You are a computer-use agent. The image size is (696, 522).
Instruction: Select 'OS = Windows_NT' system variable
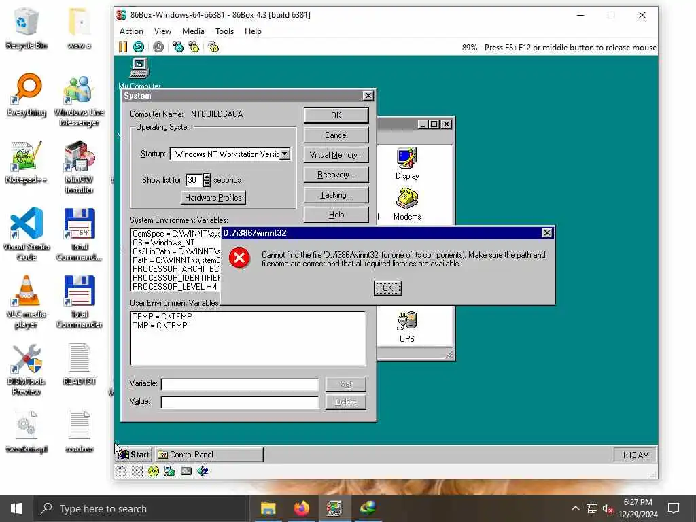163,243
